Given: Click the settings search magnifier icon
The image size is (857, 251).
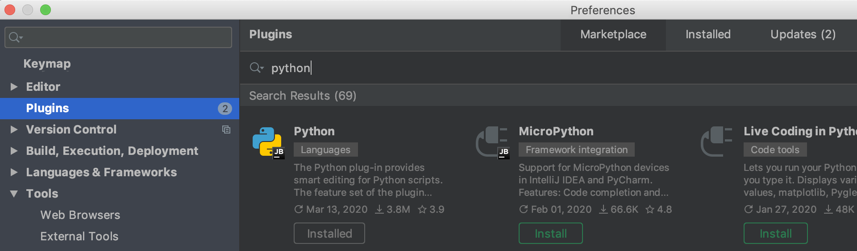Looking at the screenshot, I should [x=16, y=37].
